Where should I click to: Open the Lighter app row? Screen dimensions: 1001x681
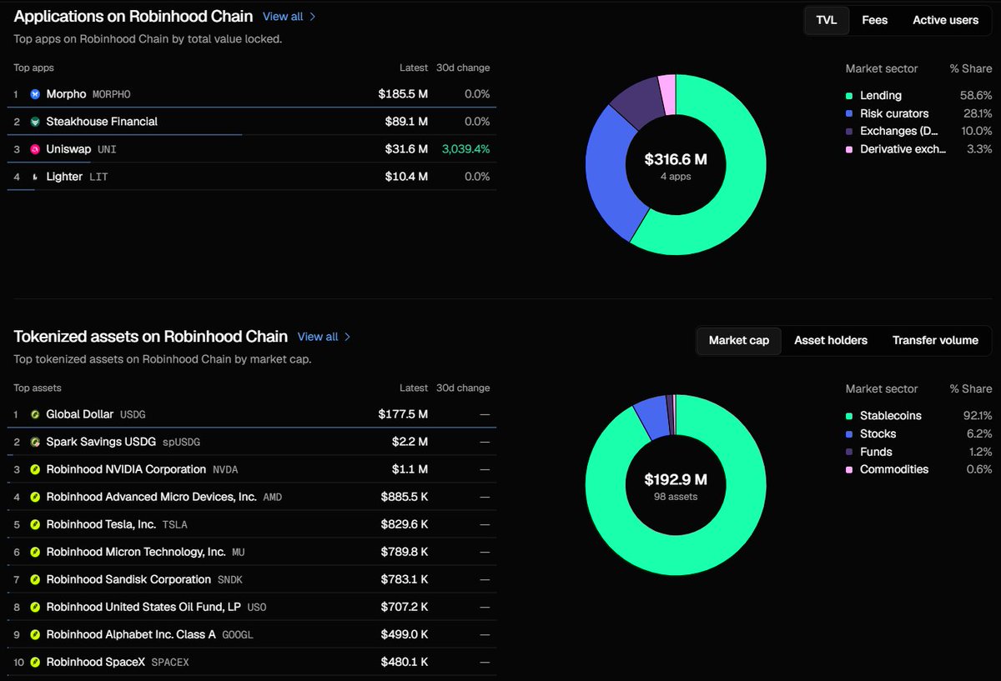tap(252, 177)
